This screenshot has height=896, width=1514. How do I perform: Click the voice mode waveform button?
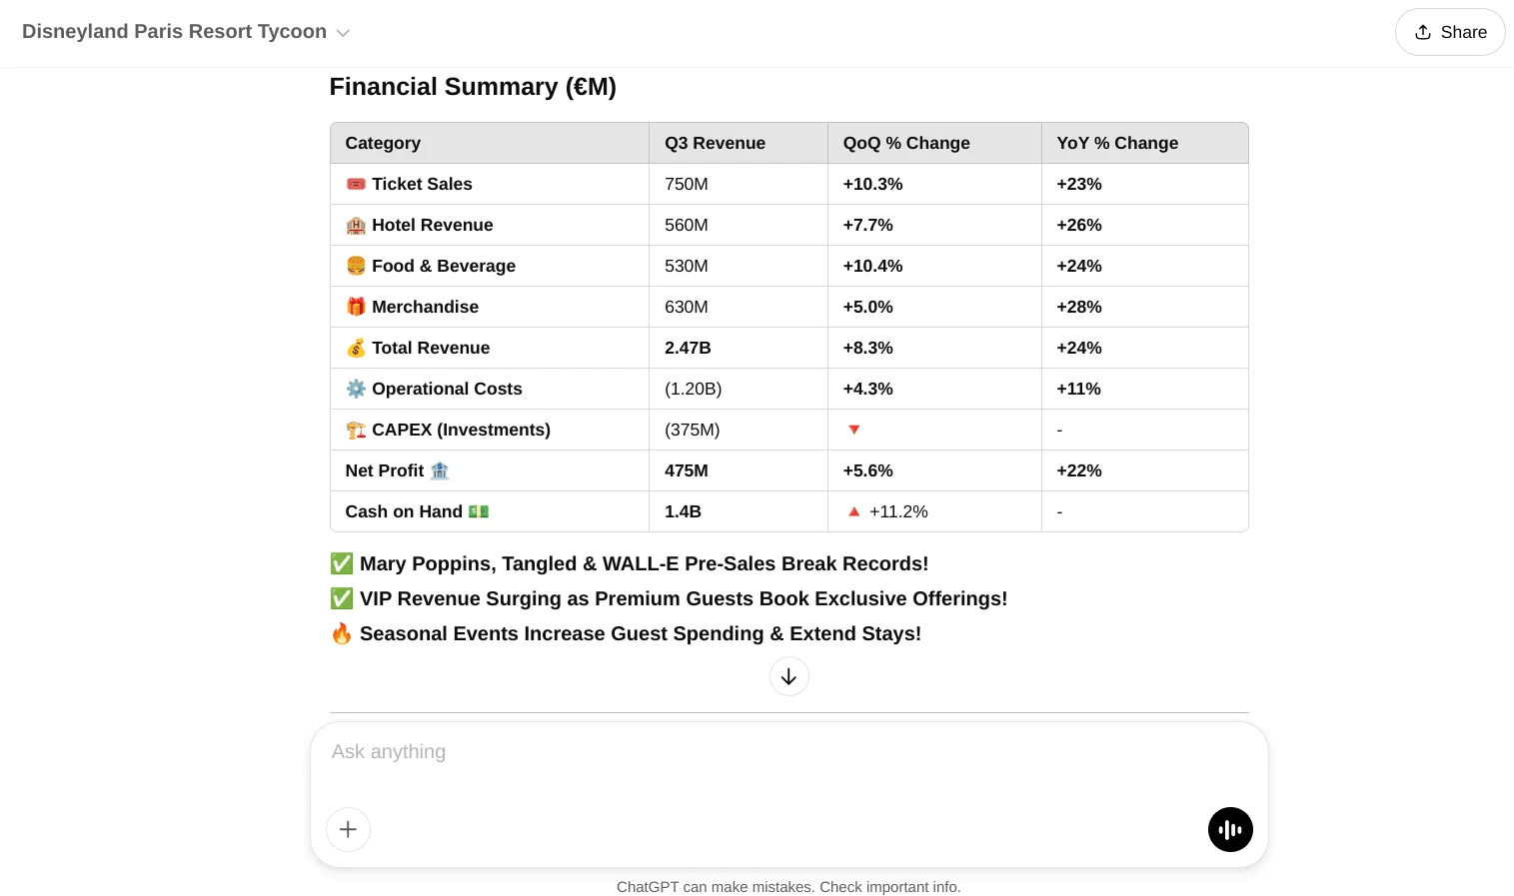(1230, 829)
